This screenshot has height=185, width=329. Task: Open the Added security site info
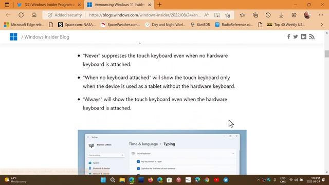pyautogui.click(x=65, y=15)
